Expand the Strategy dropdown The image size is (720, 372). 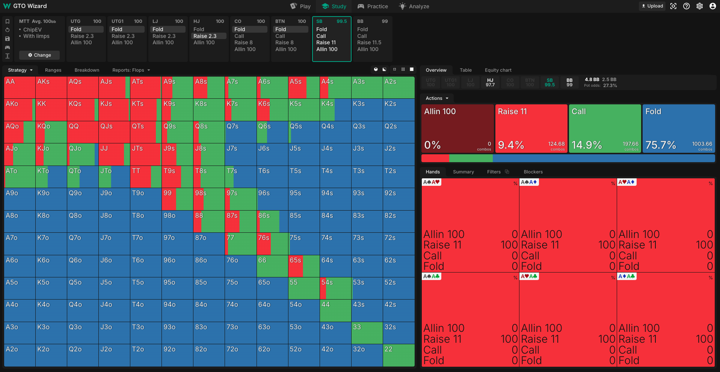pos(20,70)
